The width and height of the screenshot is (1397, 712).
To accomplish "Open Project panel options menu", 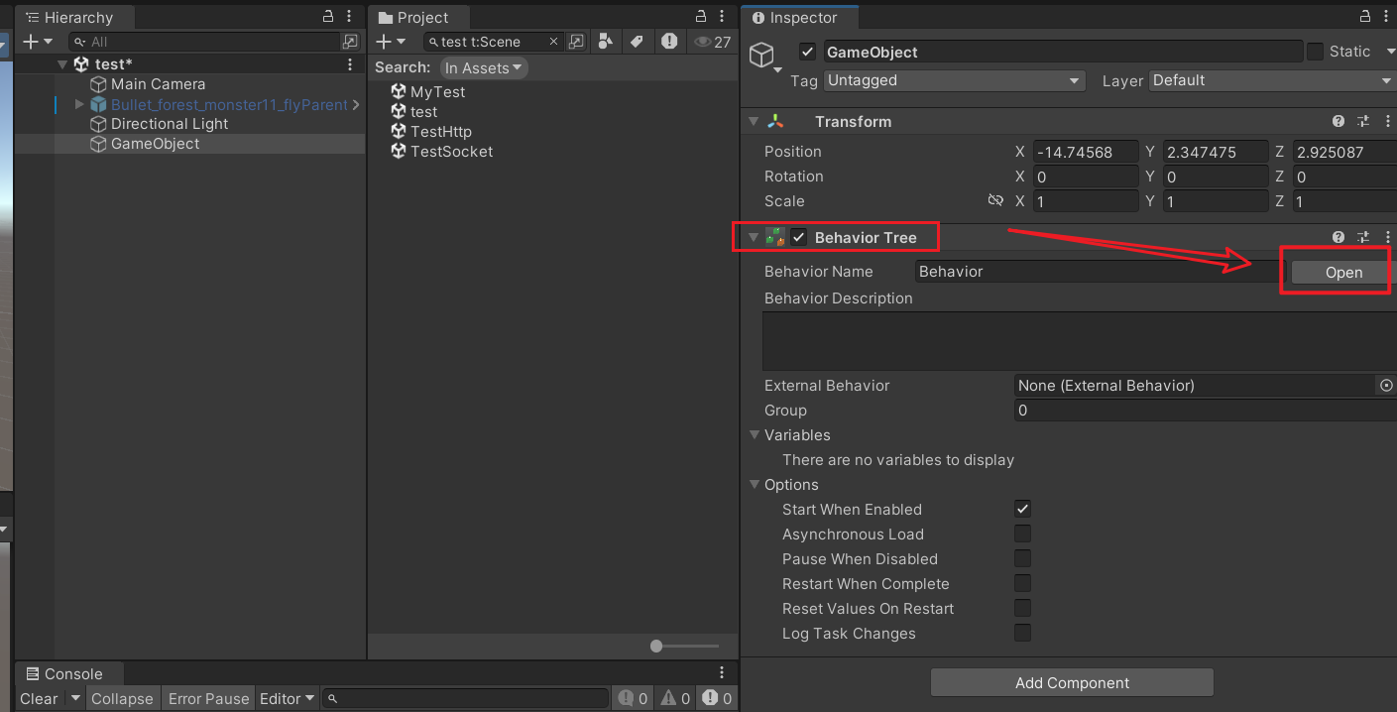I will click(x=723, y=16).
